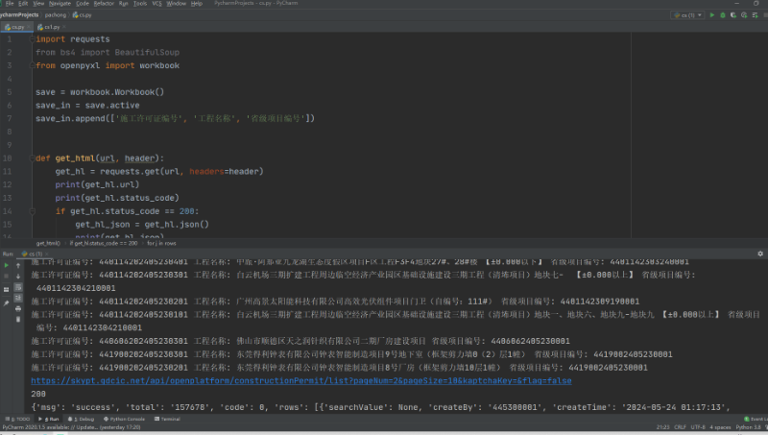Pin the Run tab with pin icon
The height and width of the screenshot is (435, 768).
(7, 303)
